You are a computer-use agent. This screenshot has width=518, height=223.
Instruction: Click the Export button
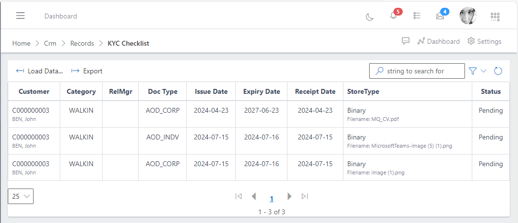click(x=87, y=71)
